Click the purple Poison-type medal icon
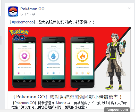This screenshot has height=112, width=135. click(x=24, y=56)
